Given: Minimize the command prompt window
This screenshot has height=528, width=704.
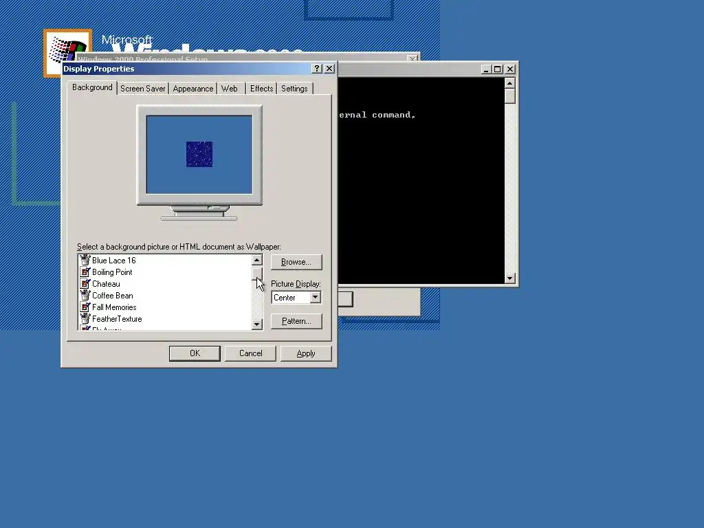Looking at the screenshot, I should pos(486,69).
